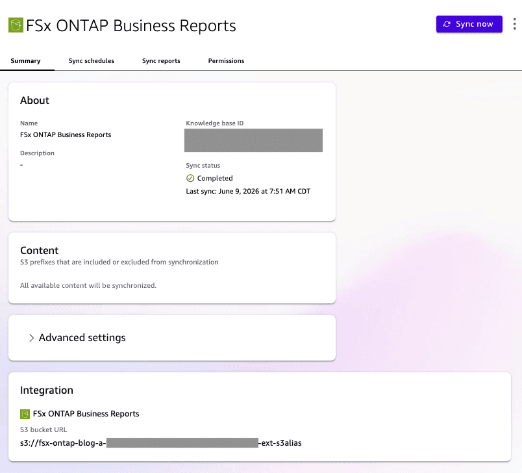Select the S3 bucket URL text
Screen dimensions: 522x473
pyautogui.click(x=161, y=442)
